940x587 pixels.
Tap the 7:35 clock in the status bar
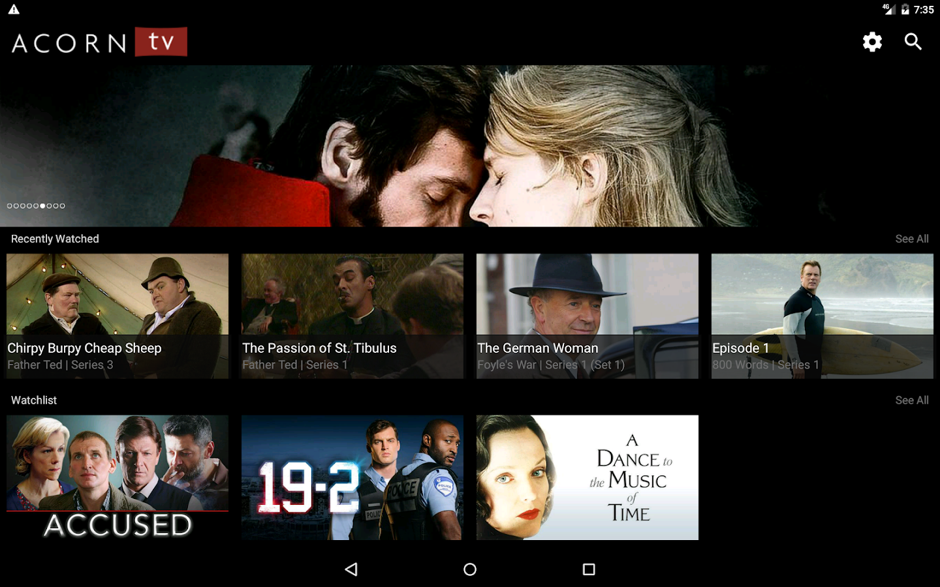click(x=924, y=10)
